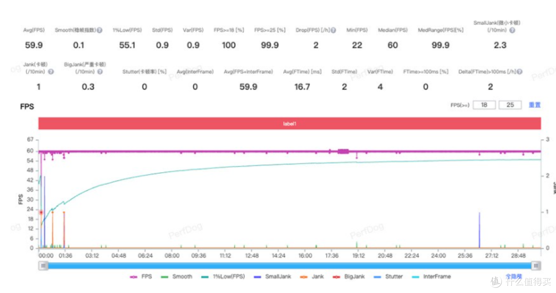The height and width of the screenshot is (293, 556).
Task: Click the 1%Low(FPS) value 55.1
Action: click(x=127, y=45)
